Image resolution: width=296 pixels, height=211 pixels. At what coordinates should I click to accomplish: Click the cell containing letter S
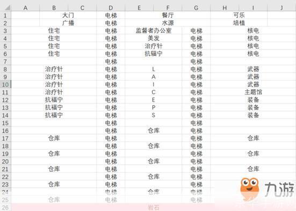tap(153, 115)
